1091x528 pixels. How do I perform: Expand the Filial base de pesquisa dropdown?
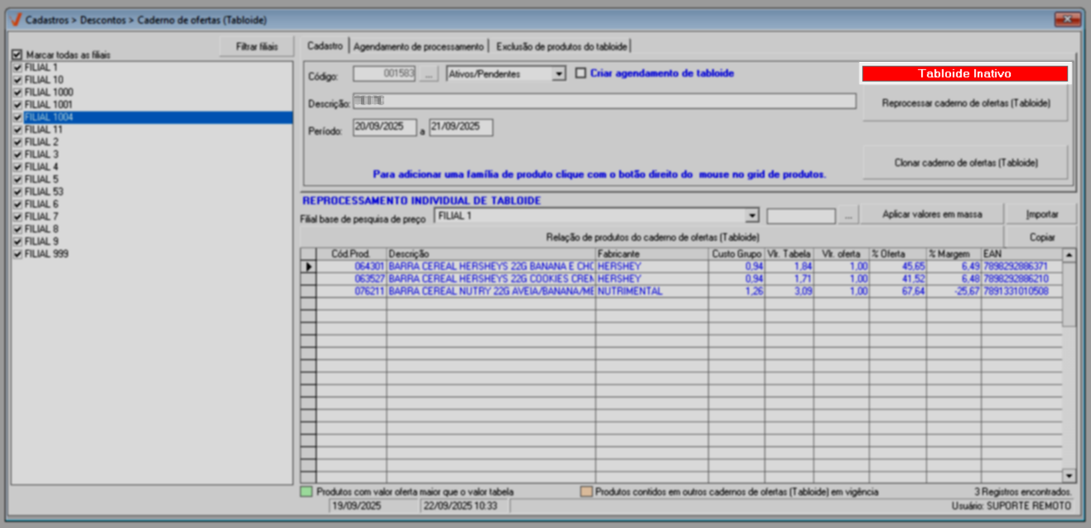click(x=751, y=216)
